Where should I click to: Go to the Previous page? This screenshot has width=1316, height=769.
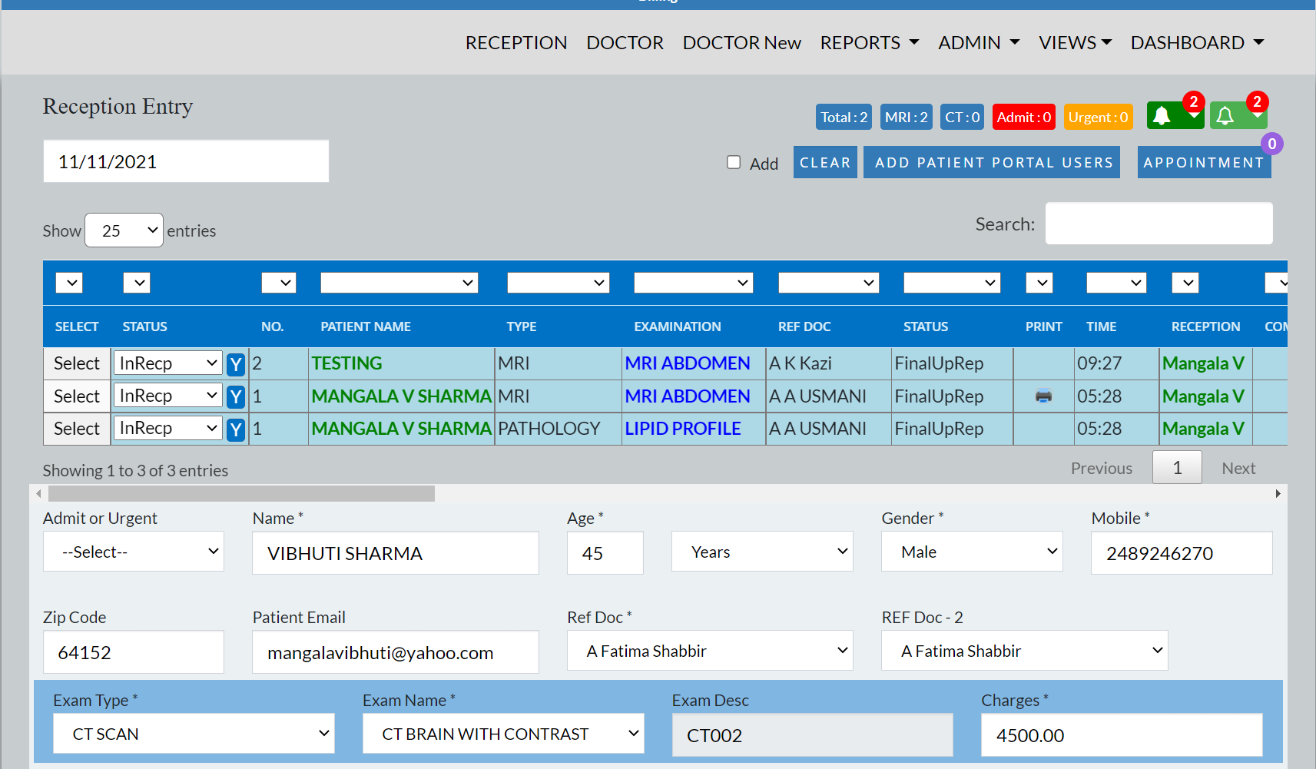[1102, 468]
